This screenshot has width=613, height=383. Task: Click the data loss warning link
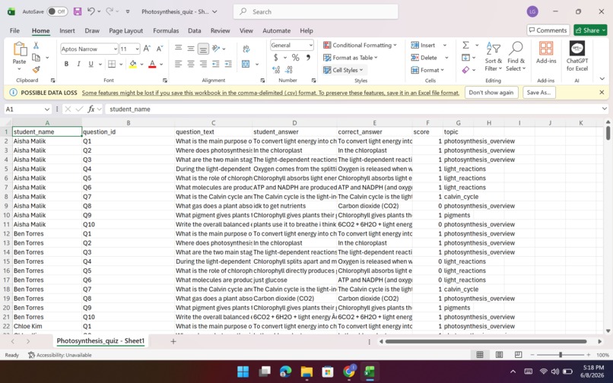(x=271, y=93)
